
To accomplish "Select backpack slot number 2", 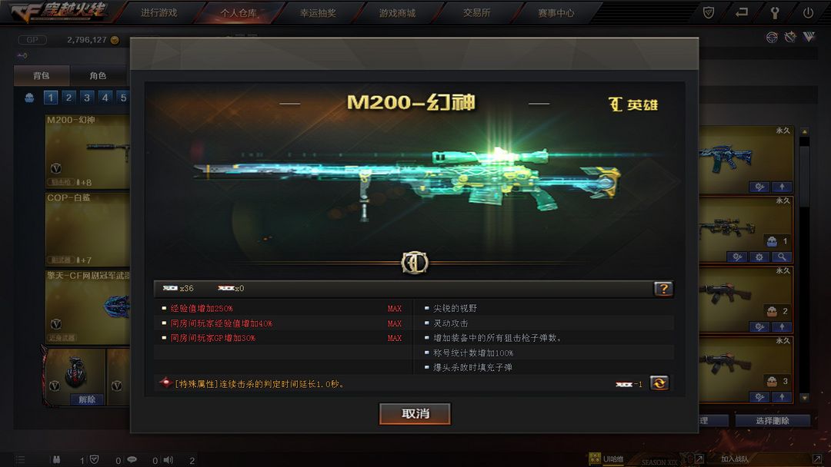I will click(x=68, y=98).
